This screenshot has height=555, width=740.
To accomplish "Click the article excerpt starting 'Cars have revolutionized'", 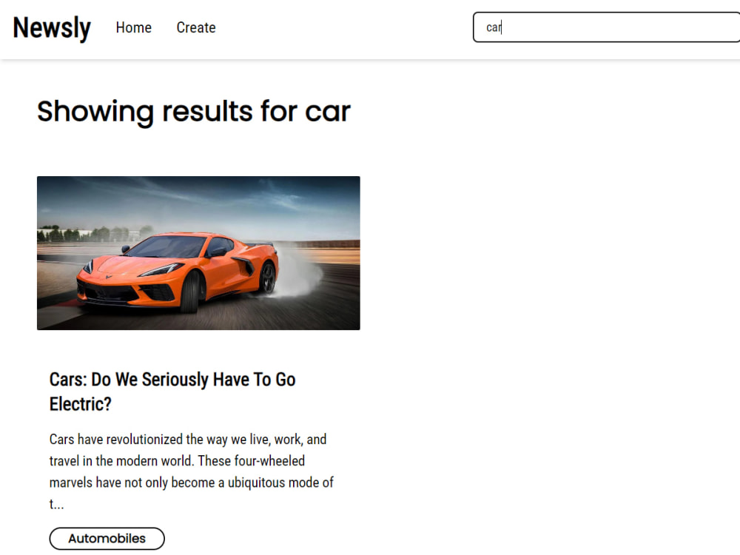I will 191,471.
